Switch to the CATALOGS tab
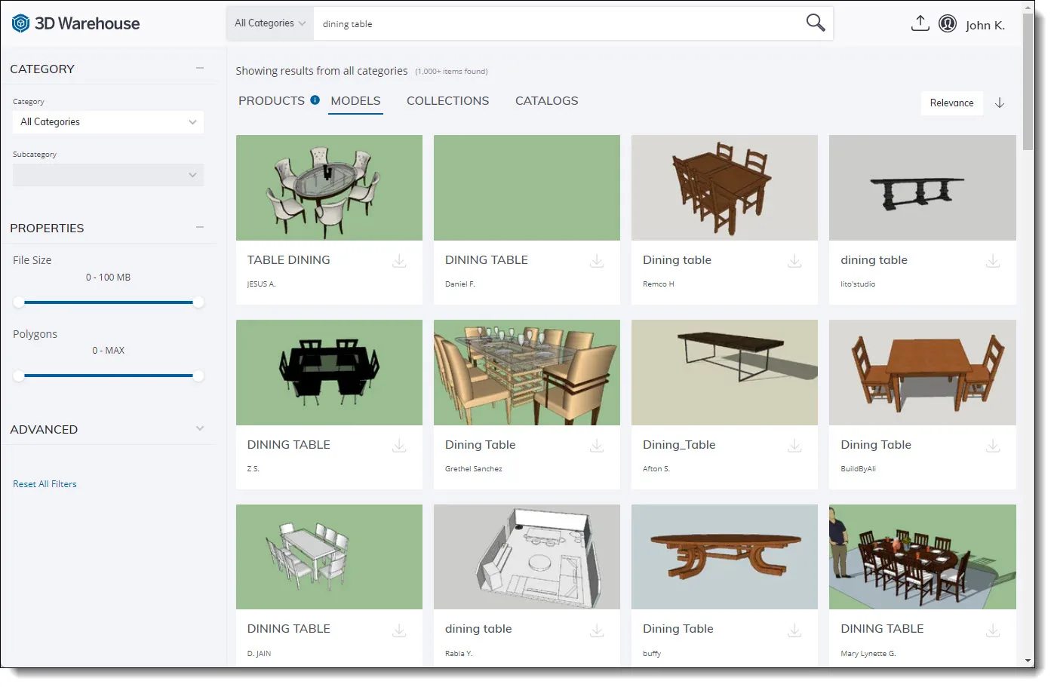1054x687 pixels. [546, 101]
